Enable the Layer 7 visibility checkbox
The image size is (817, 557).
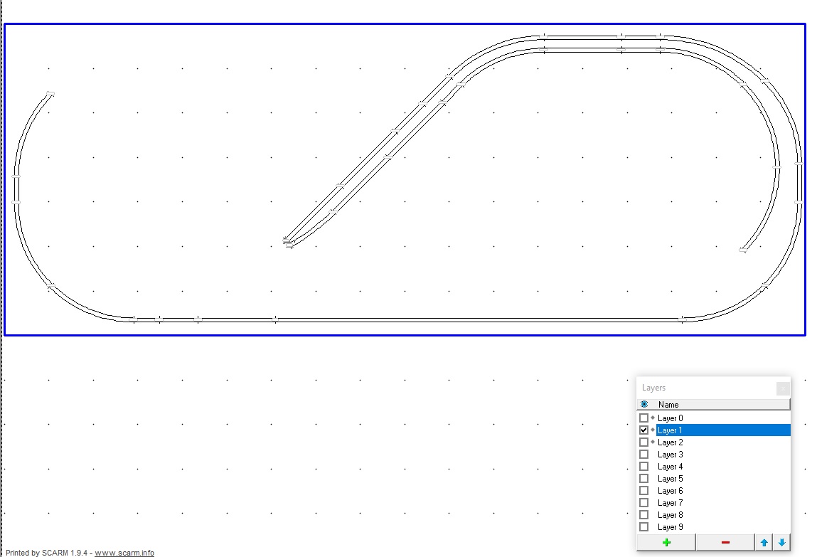tap(644, 503)
